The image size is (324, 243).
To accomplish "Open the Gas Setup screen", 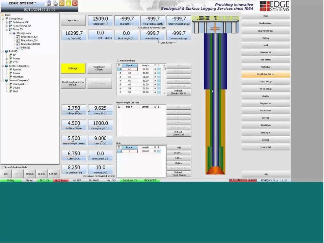I will tap(266, 60).
